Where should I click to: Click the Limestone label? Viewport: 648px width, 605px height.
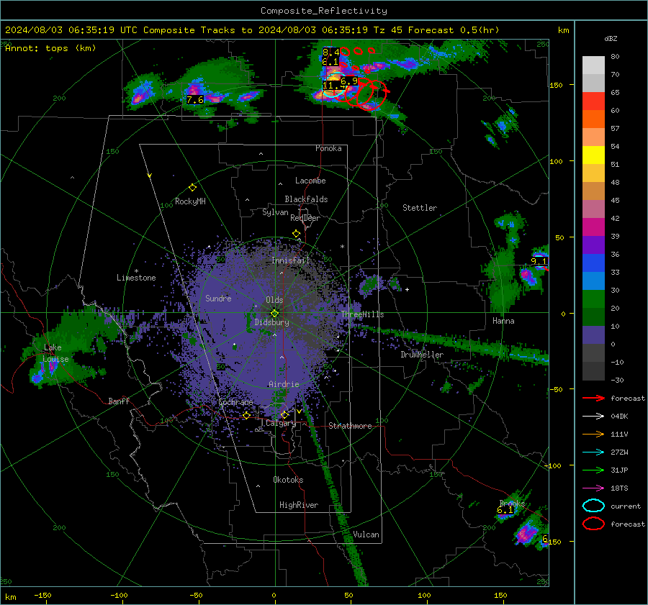coord(136,278)
